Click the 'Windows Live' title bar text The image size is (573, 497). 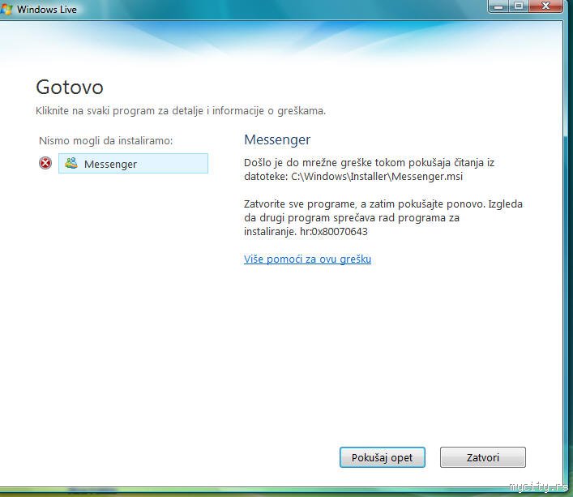(x=47, y=10)
